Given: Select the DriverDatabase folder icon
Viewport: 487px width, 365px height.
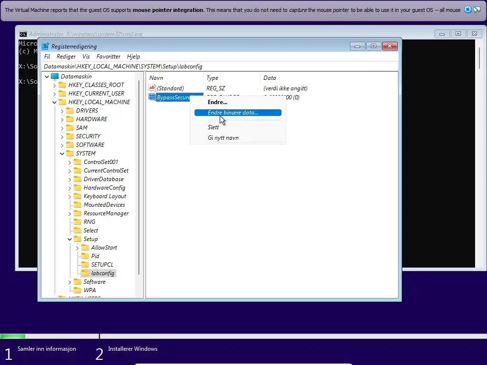Looking at the screenshot, I should coord(78,179).
